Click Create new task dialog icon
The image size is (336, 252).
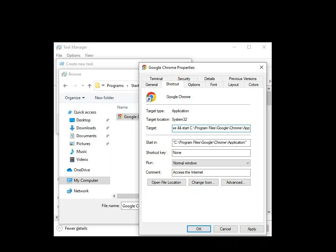tap(62, 64)
